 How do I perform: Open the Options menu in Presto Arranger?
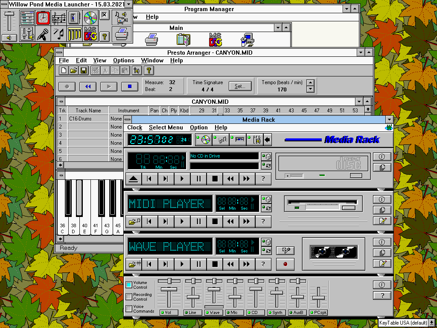pyautogui.click(x=123, y=61)
